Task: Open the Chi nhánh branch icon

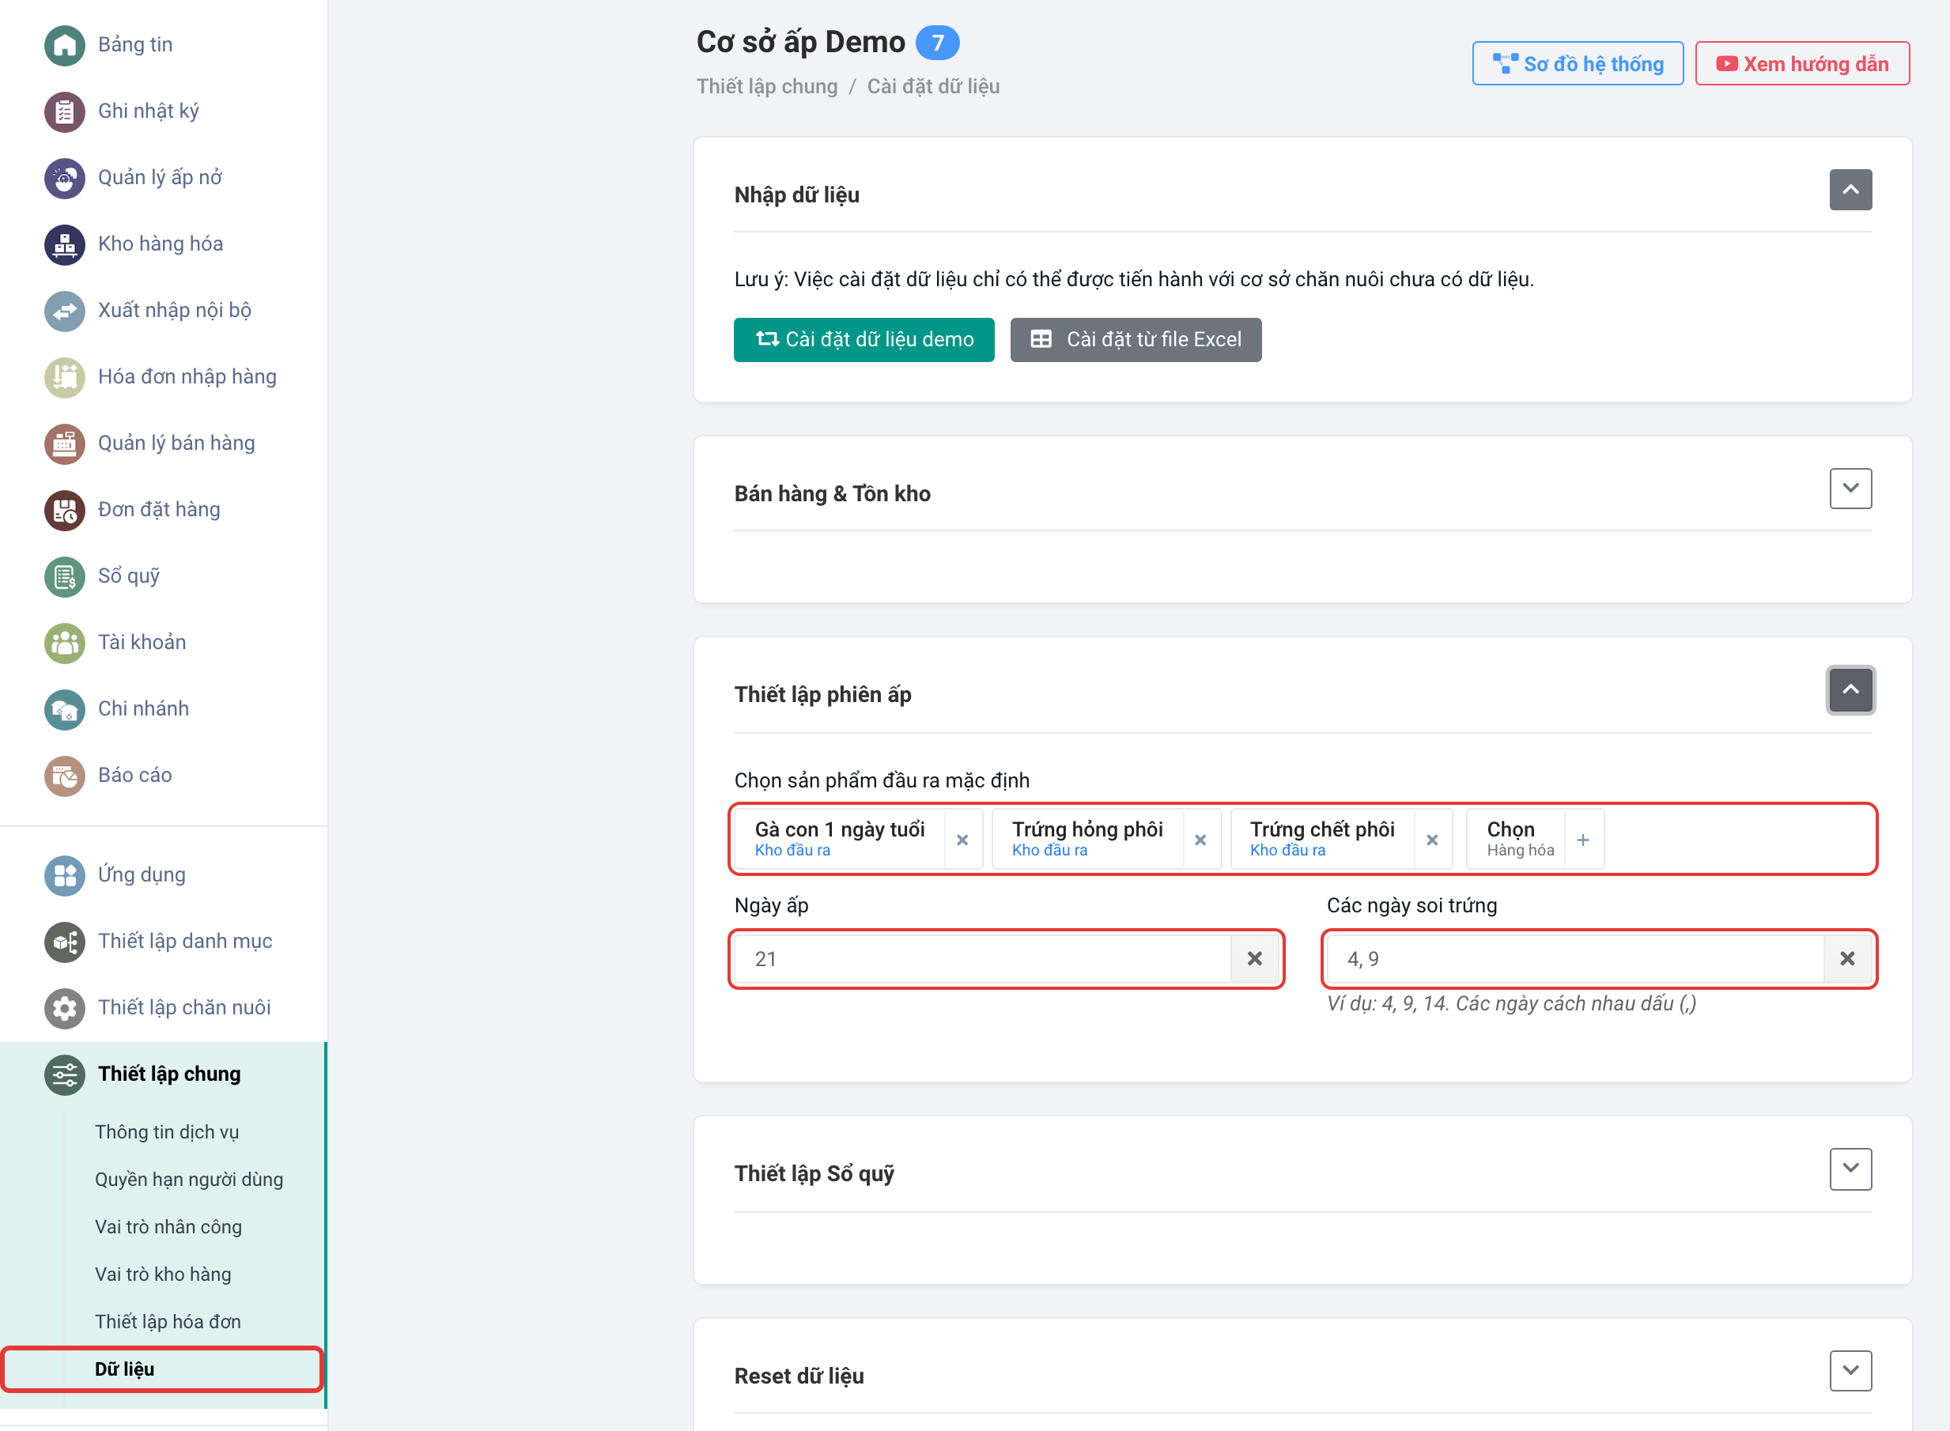Action: [x=64, y=709]
